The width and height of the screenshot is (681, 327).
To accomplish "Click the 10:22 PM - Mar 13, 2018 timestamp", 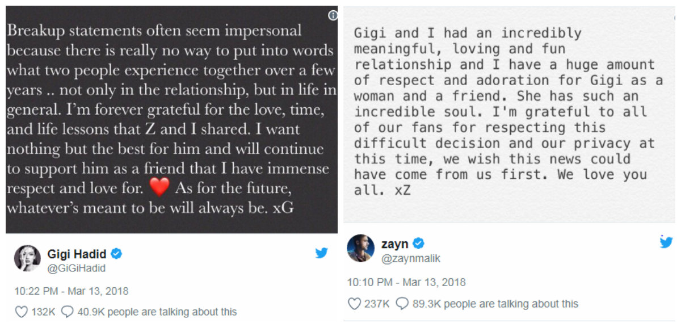I will [x=72, y=291].
